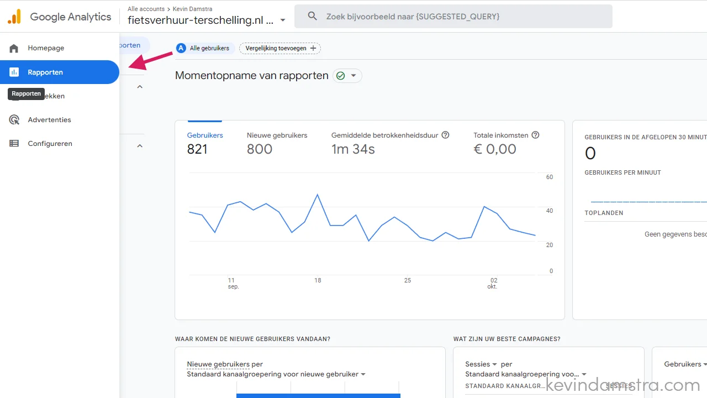This screenshot has height=398, width=707.
Task: Open the fietsverhuur-terschelling.nl property selector dropdown
Action: 207,20
